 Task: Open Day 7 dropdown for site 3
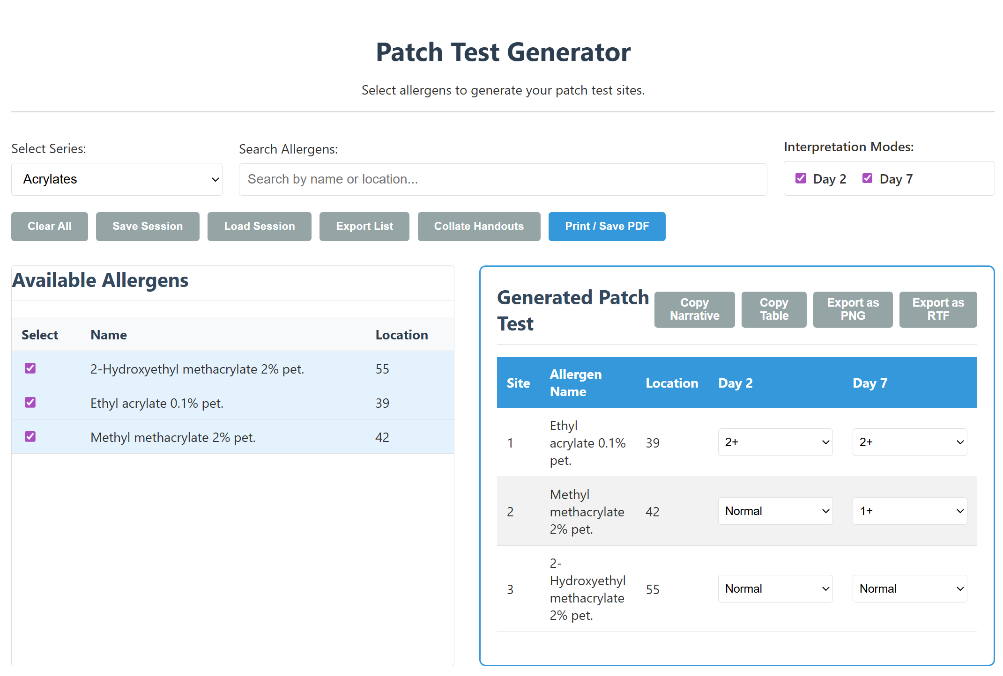pos(909,588)
